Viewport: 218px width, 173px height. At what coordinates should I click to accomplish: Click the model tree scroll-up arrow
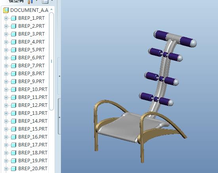coord(51,10)
